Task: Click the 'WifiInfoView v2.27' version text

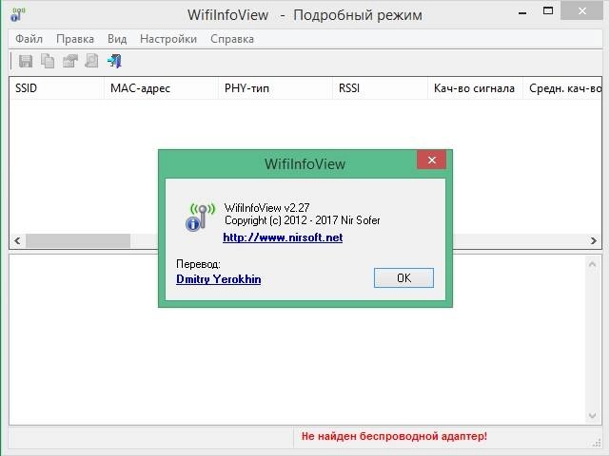Action: pos(266,208)
